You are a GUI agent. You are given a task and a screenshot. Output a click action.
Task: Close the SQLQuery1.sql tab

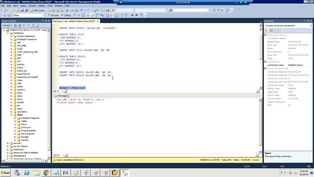tap(98, 21)
